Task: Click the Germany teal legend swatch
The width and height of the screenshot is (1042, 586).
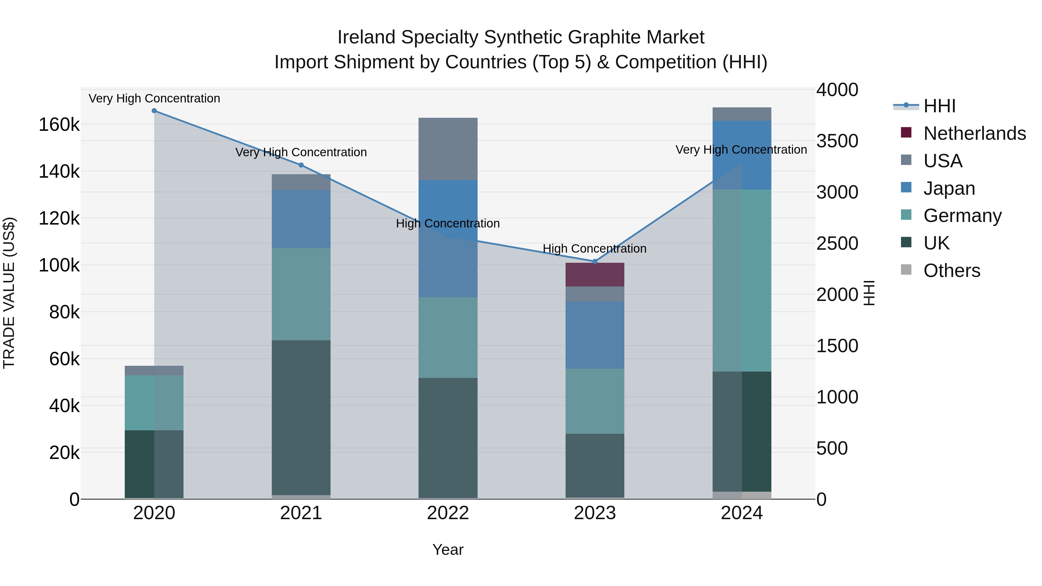Action: pyautogui.click(x=906, y=215)
